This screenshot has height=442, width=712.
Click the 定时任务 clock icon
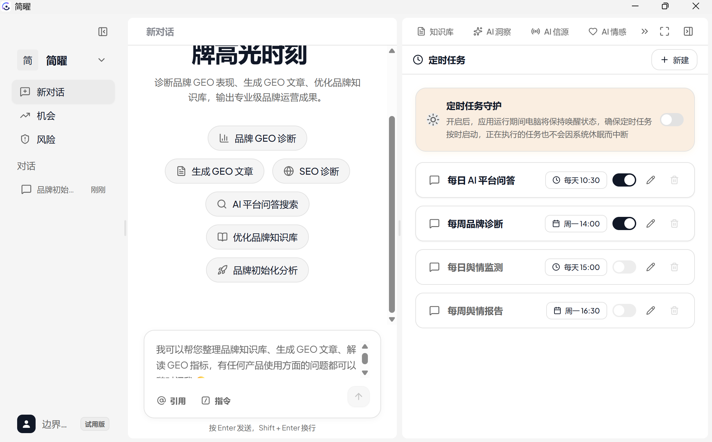pyautogui.click(x=418, y=60)
